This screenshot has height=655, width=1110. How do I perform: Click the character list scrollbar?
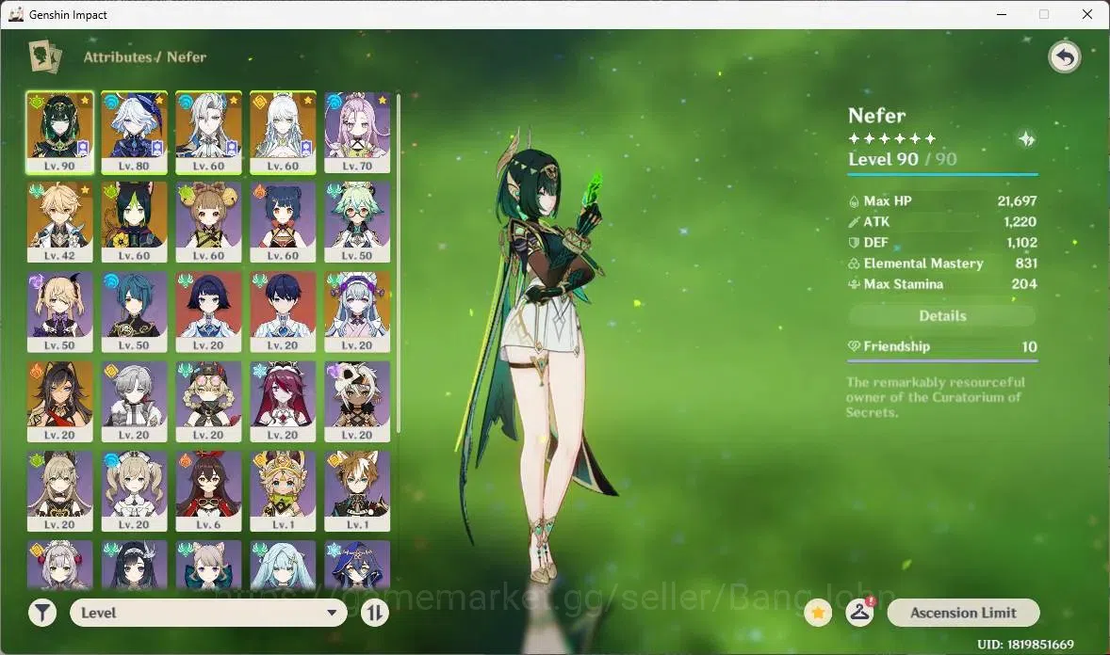(x=399, y=264)
